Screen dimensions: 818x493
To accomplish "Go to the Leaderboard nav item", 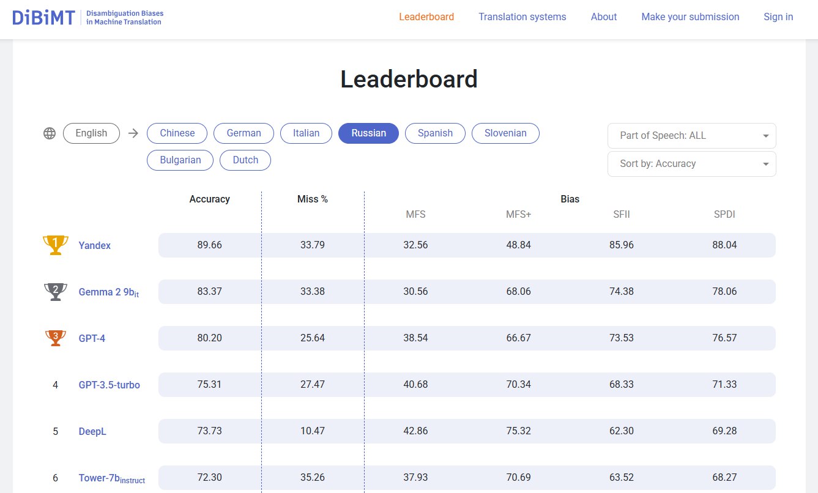I will pos(426,17).
